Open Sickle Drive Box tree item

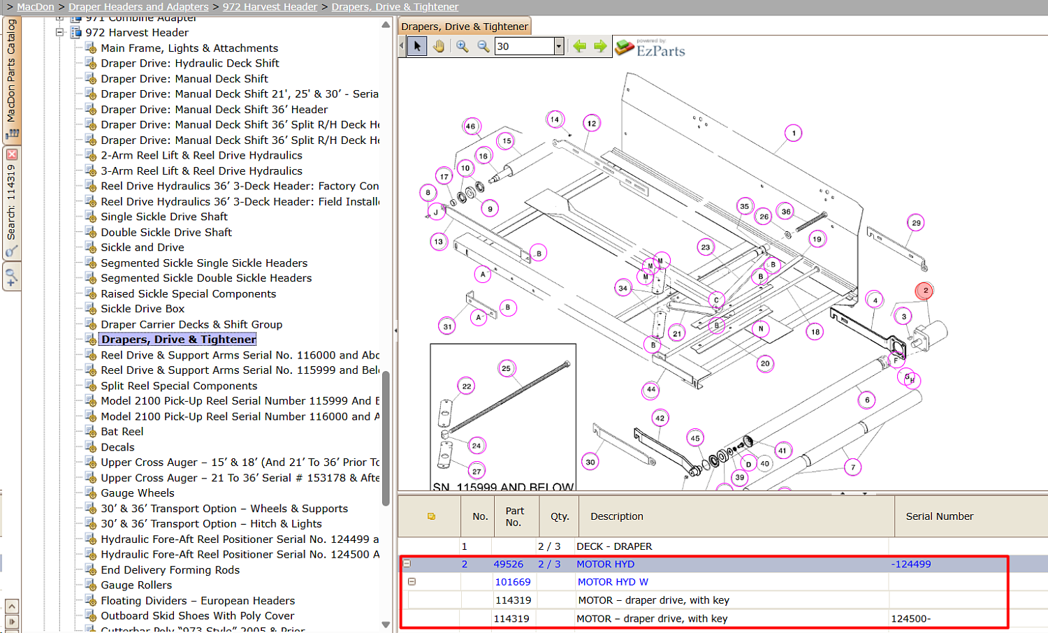(x=143, y=309)
